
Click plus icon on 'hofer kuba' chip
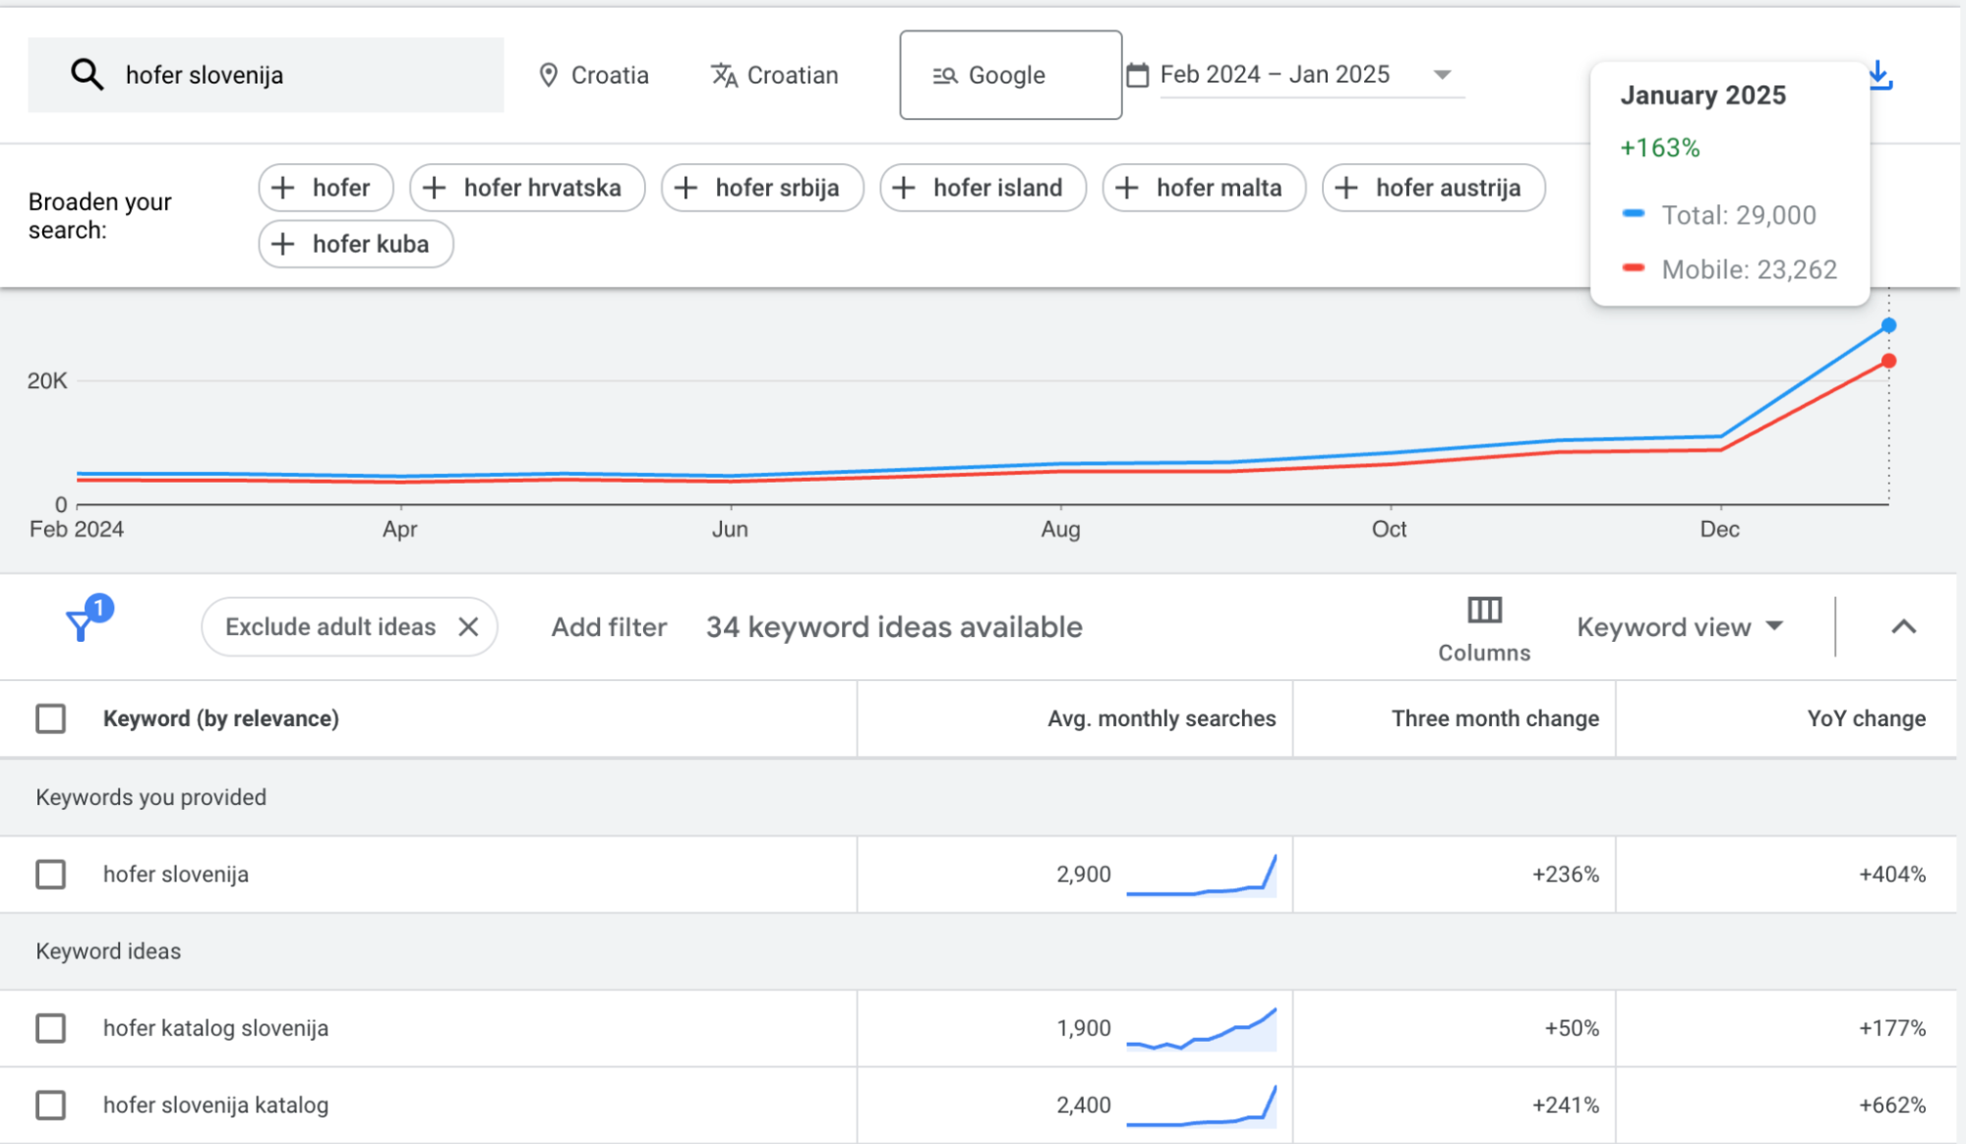coord(283,244)
